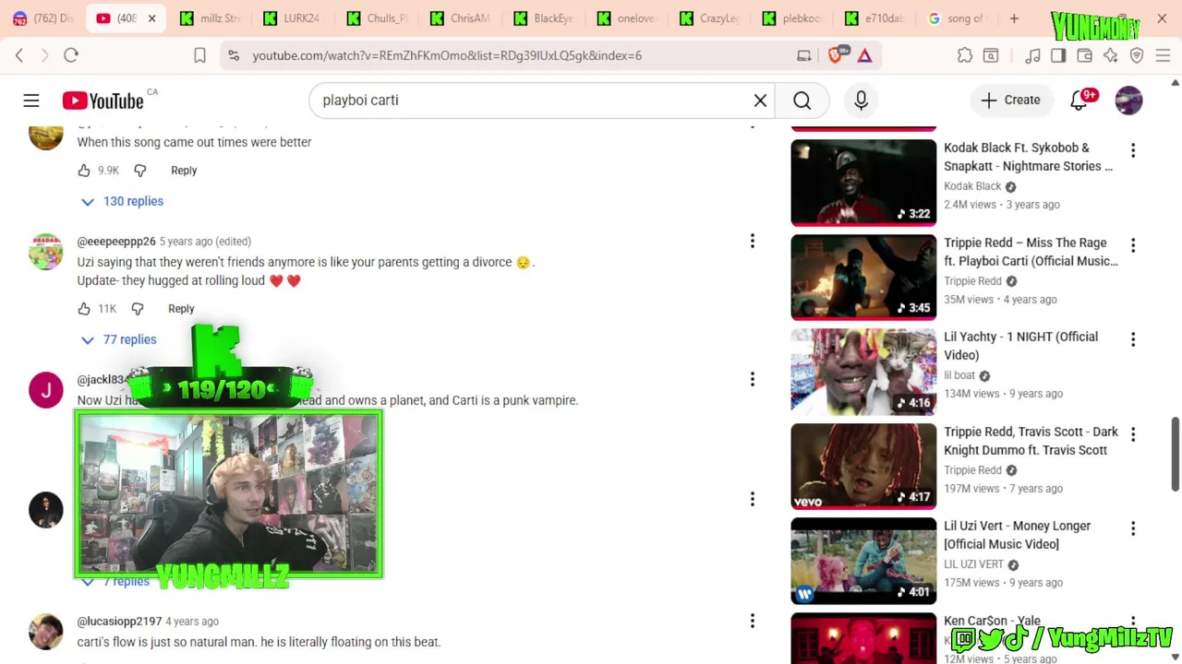
Task: Open the Brave Rewards triangle icon
Action: [x=864, y=55]
